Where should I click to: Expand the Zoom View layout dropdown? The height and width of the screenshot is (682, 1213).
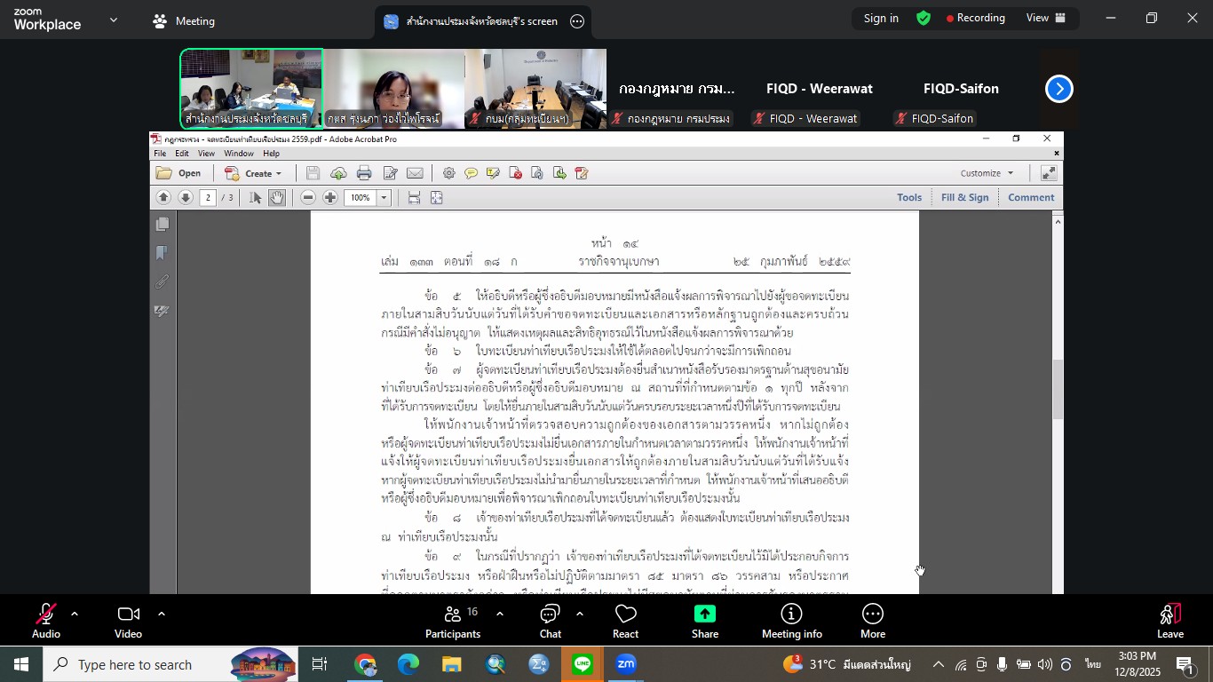click(1047, 18)
